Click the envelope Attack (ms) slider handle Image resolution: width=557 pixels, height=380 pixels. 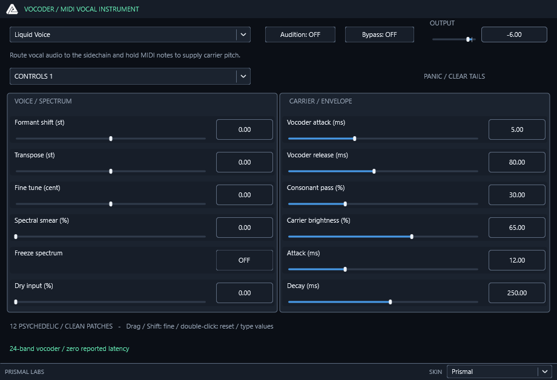pyautogui.click(x=345, y=269)
